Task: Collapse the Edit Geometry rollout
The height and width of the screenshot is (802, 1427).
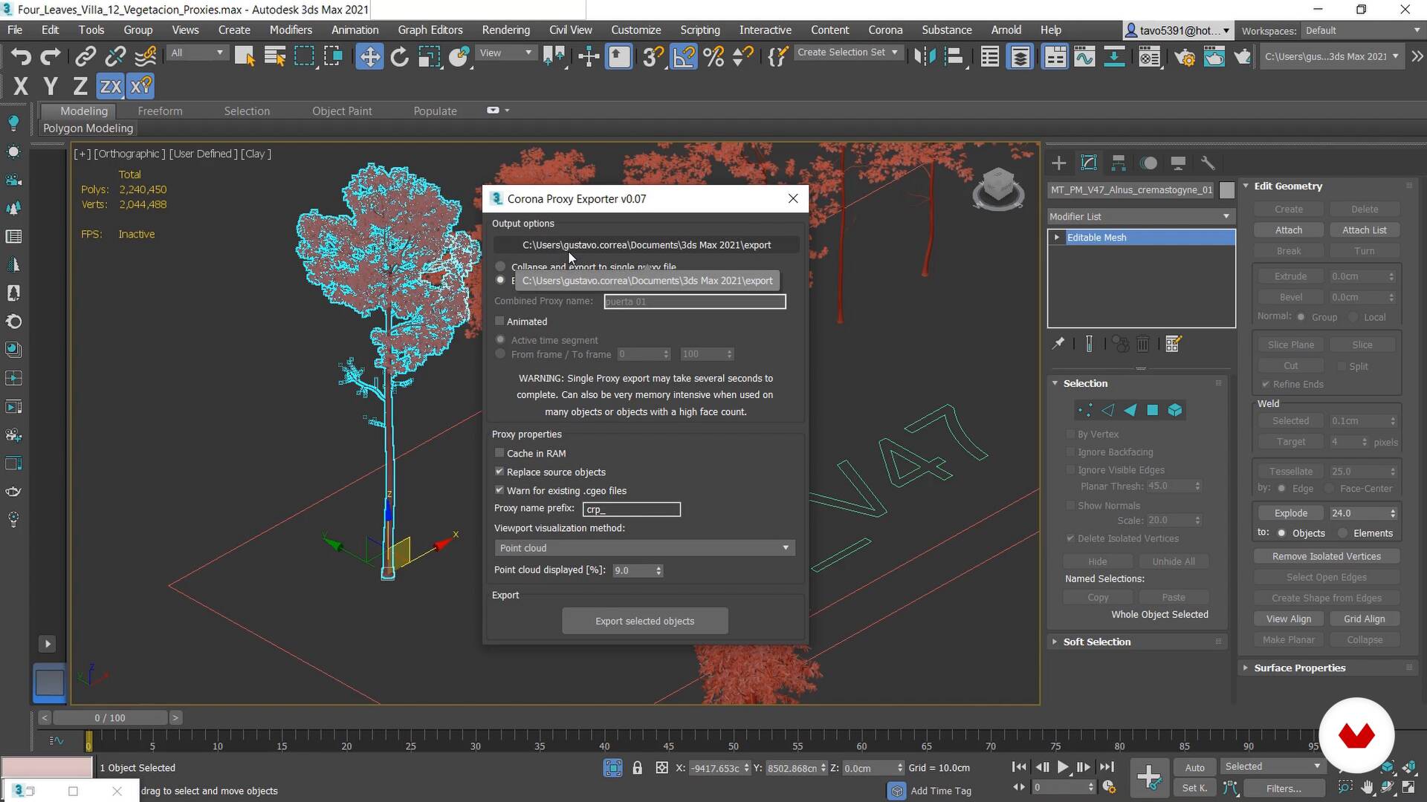Action: pos(1288,186)
